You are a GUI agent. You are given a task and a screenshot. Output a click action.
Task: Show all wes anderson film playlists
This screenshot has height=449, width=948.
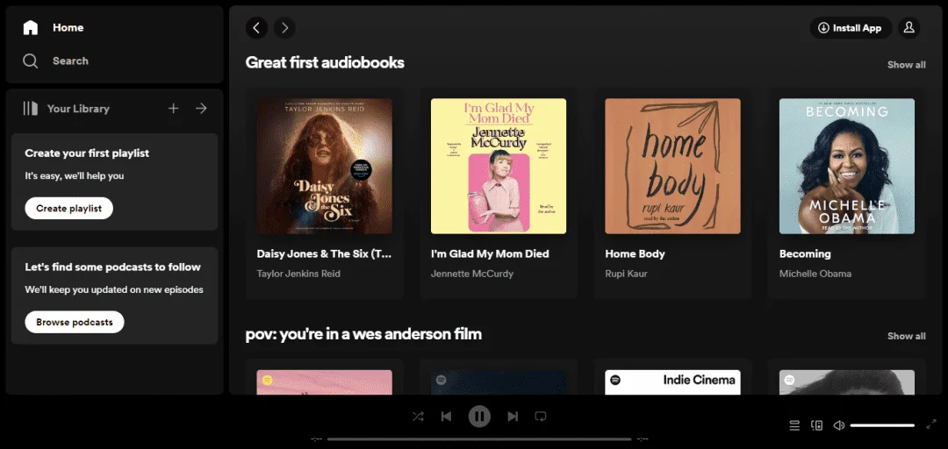[x=906, y=337]
